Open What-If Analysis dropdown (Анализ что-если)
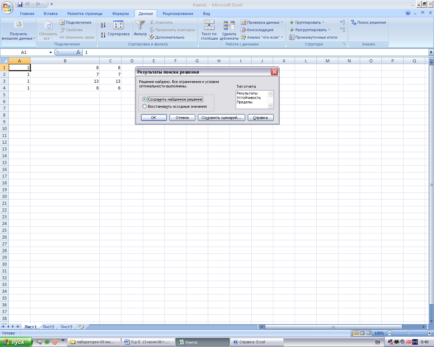 (x=262, y=37)
